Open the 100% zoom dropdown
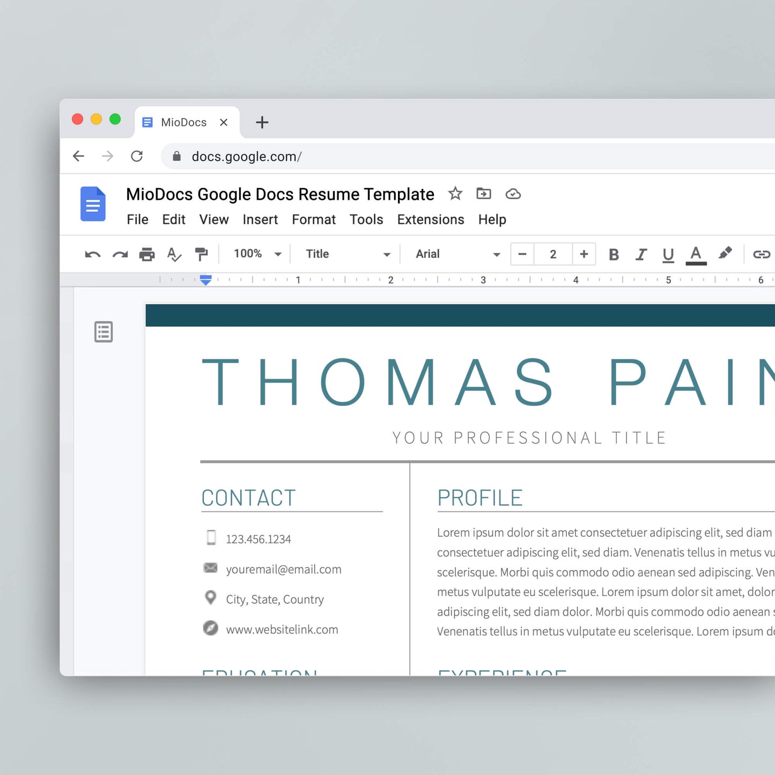Viewport: 775px width, 775px height. [257, 254]
